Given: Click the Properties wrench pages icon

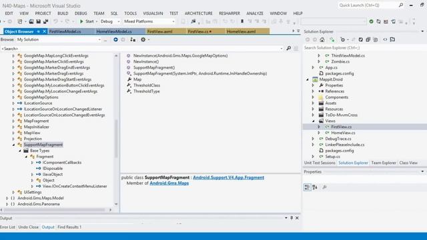Looking at the screenshot, I should pos(324,187).
